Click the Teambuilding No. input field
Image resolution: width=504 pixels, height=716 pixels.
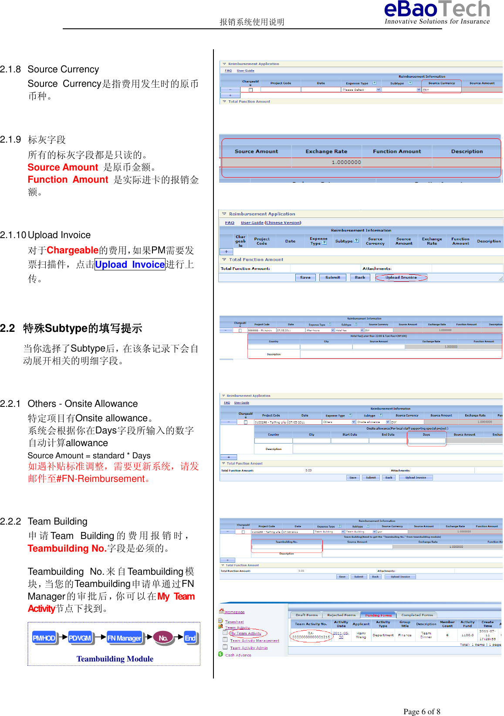coord(286,546)
